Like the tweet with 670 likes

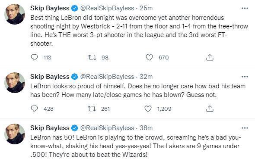[x=149, y=57]
